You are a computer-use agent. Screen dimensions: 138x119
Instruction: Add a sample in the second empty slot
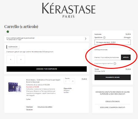click(x=21, y=59)
